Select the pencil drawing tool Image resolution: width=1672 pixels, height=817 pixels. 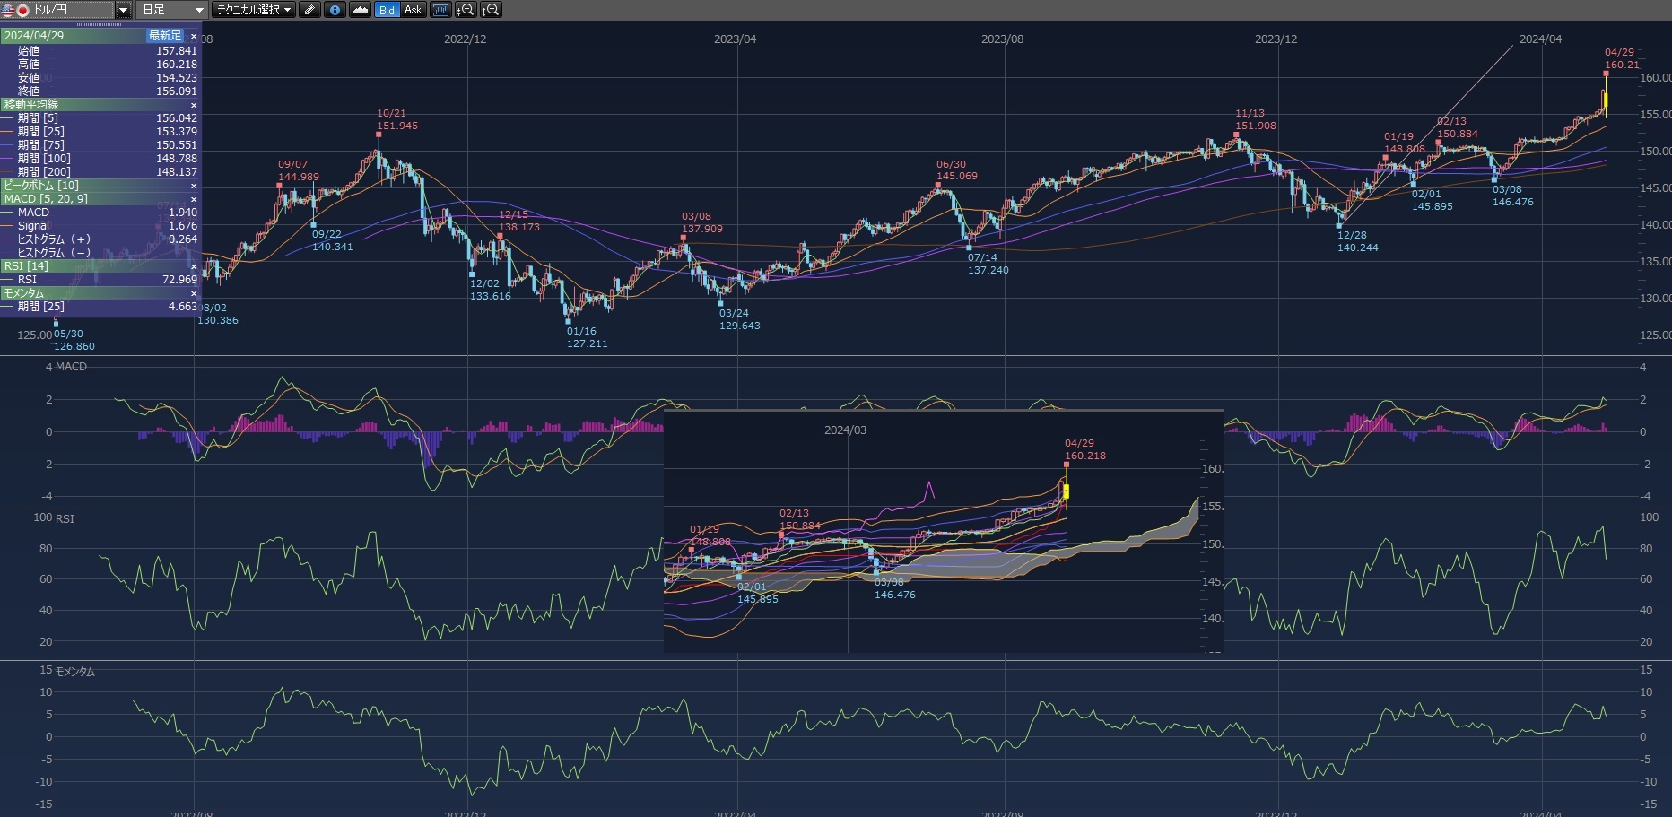[x=309, y=10]
